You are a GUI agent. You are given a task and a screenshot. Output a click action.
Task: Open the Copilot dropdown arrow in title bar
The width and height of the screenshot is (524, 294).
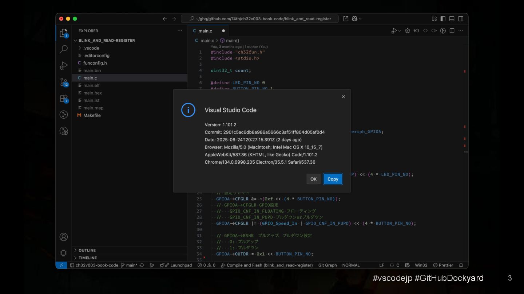pos(360,19)
